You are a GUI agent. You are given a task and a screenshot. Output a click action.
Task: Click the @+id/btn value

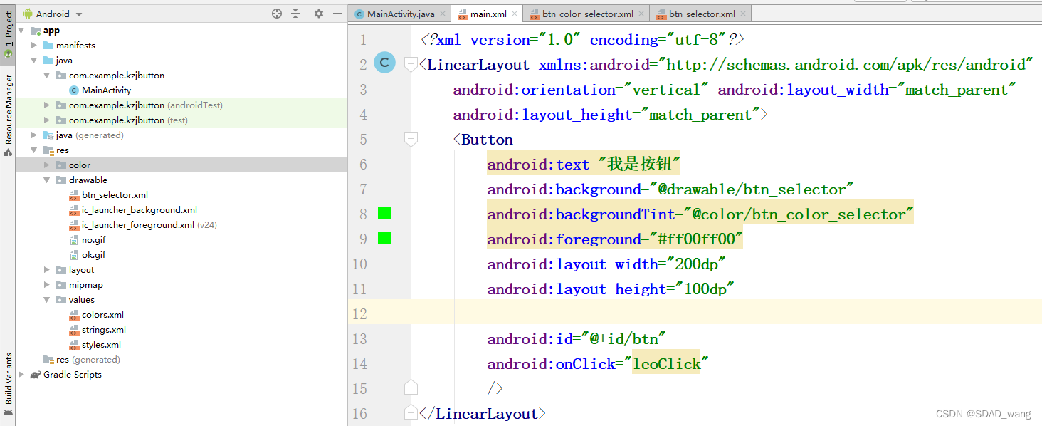click(x=623, y=339)
